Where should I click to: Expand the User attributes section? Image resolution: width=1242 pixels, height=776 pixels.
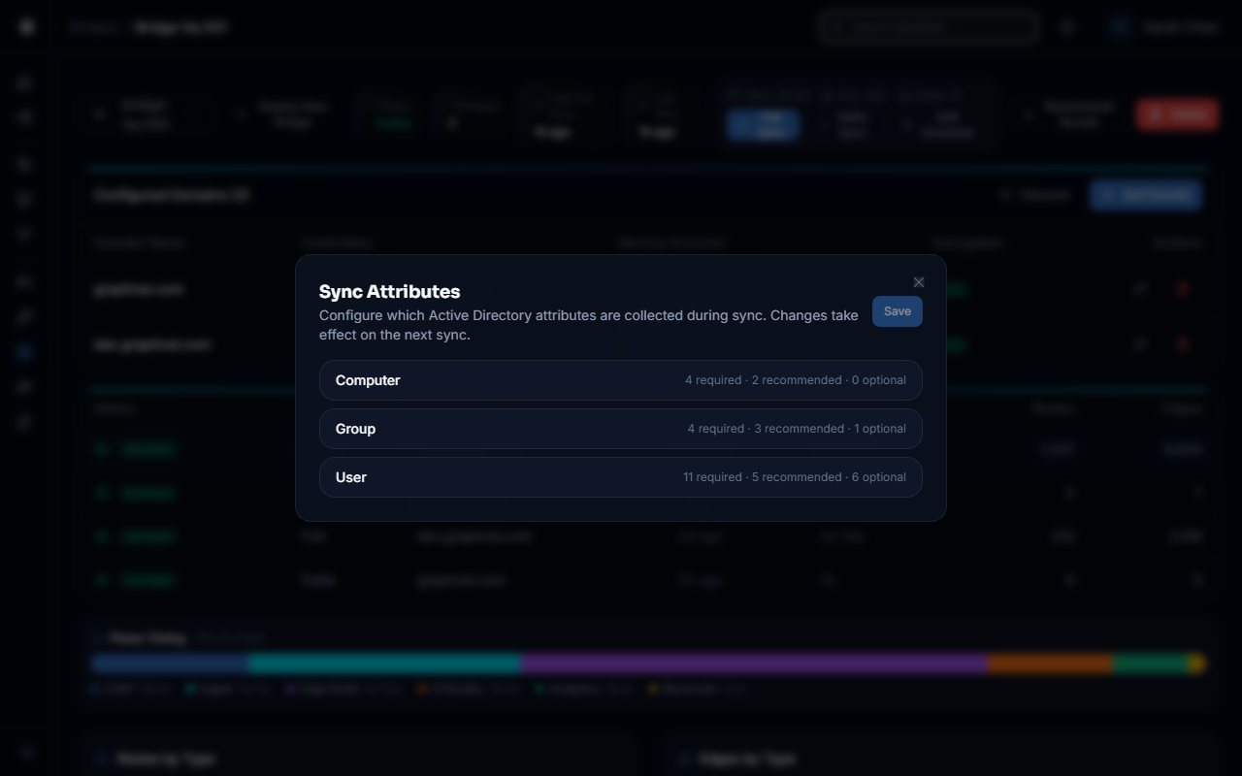(621, 476)
